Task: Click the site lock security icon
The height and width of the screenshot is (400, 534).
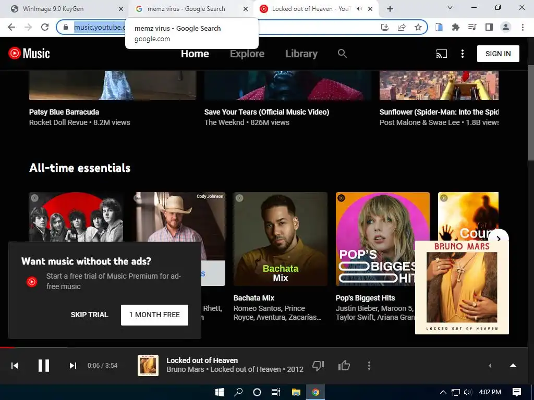Action: tap(66, 27)
